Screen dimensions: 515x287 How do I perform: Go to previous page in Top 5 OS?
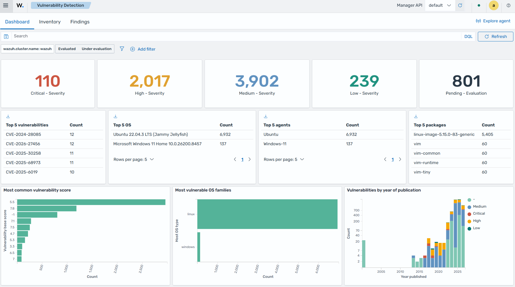tap(235, 159)
